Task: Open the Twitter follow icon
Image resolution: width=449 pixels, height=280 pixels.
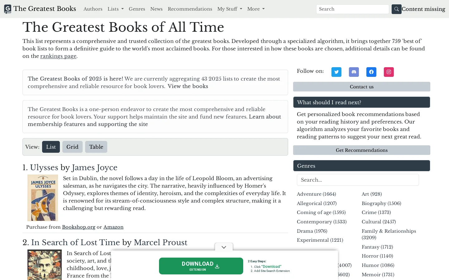Action: pyautogui.click(x=336, y=72)
